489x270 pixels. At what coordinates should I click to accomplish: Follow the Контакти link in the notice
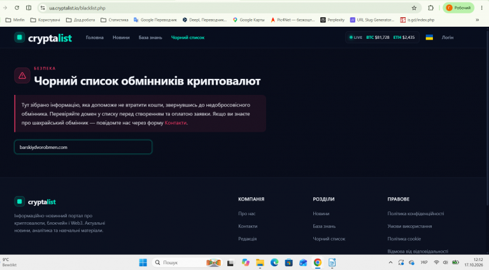coord(175,123)
